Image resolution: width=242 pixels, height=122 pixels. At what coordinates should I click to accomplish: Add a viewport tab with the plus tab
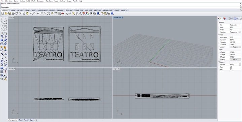pyautogui.click(x=36, y=120)
